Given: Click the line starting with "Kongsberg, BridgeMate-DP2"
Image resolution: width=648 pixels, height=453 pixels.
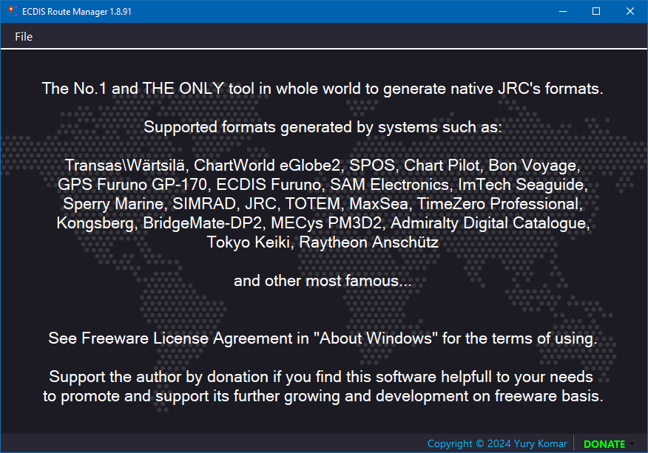Looking at the screenshot, I should 323,223.
